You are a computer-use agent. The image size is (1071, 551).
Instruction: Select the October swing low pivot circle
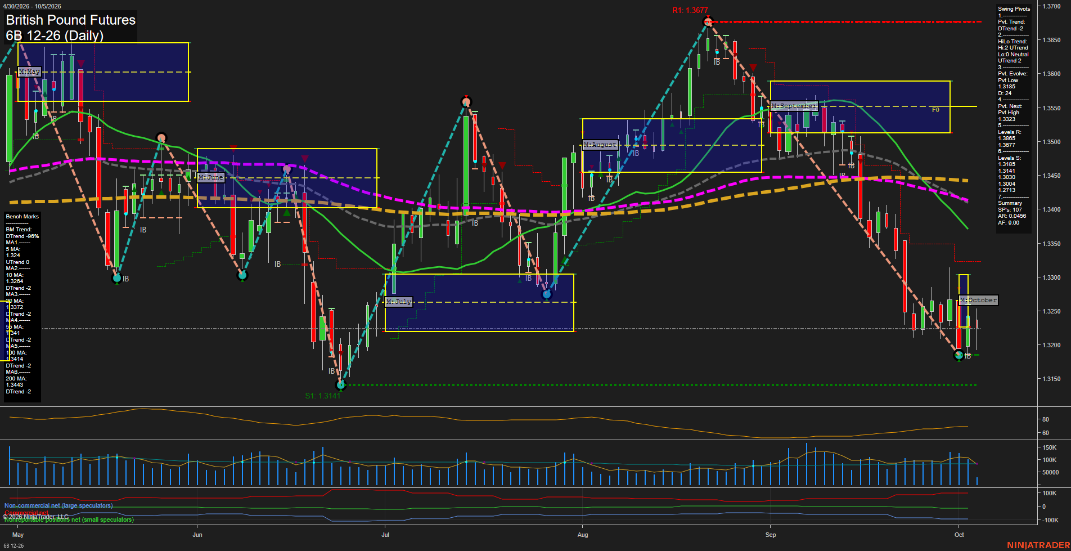click(959, 355)
